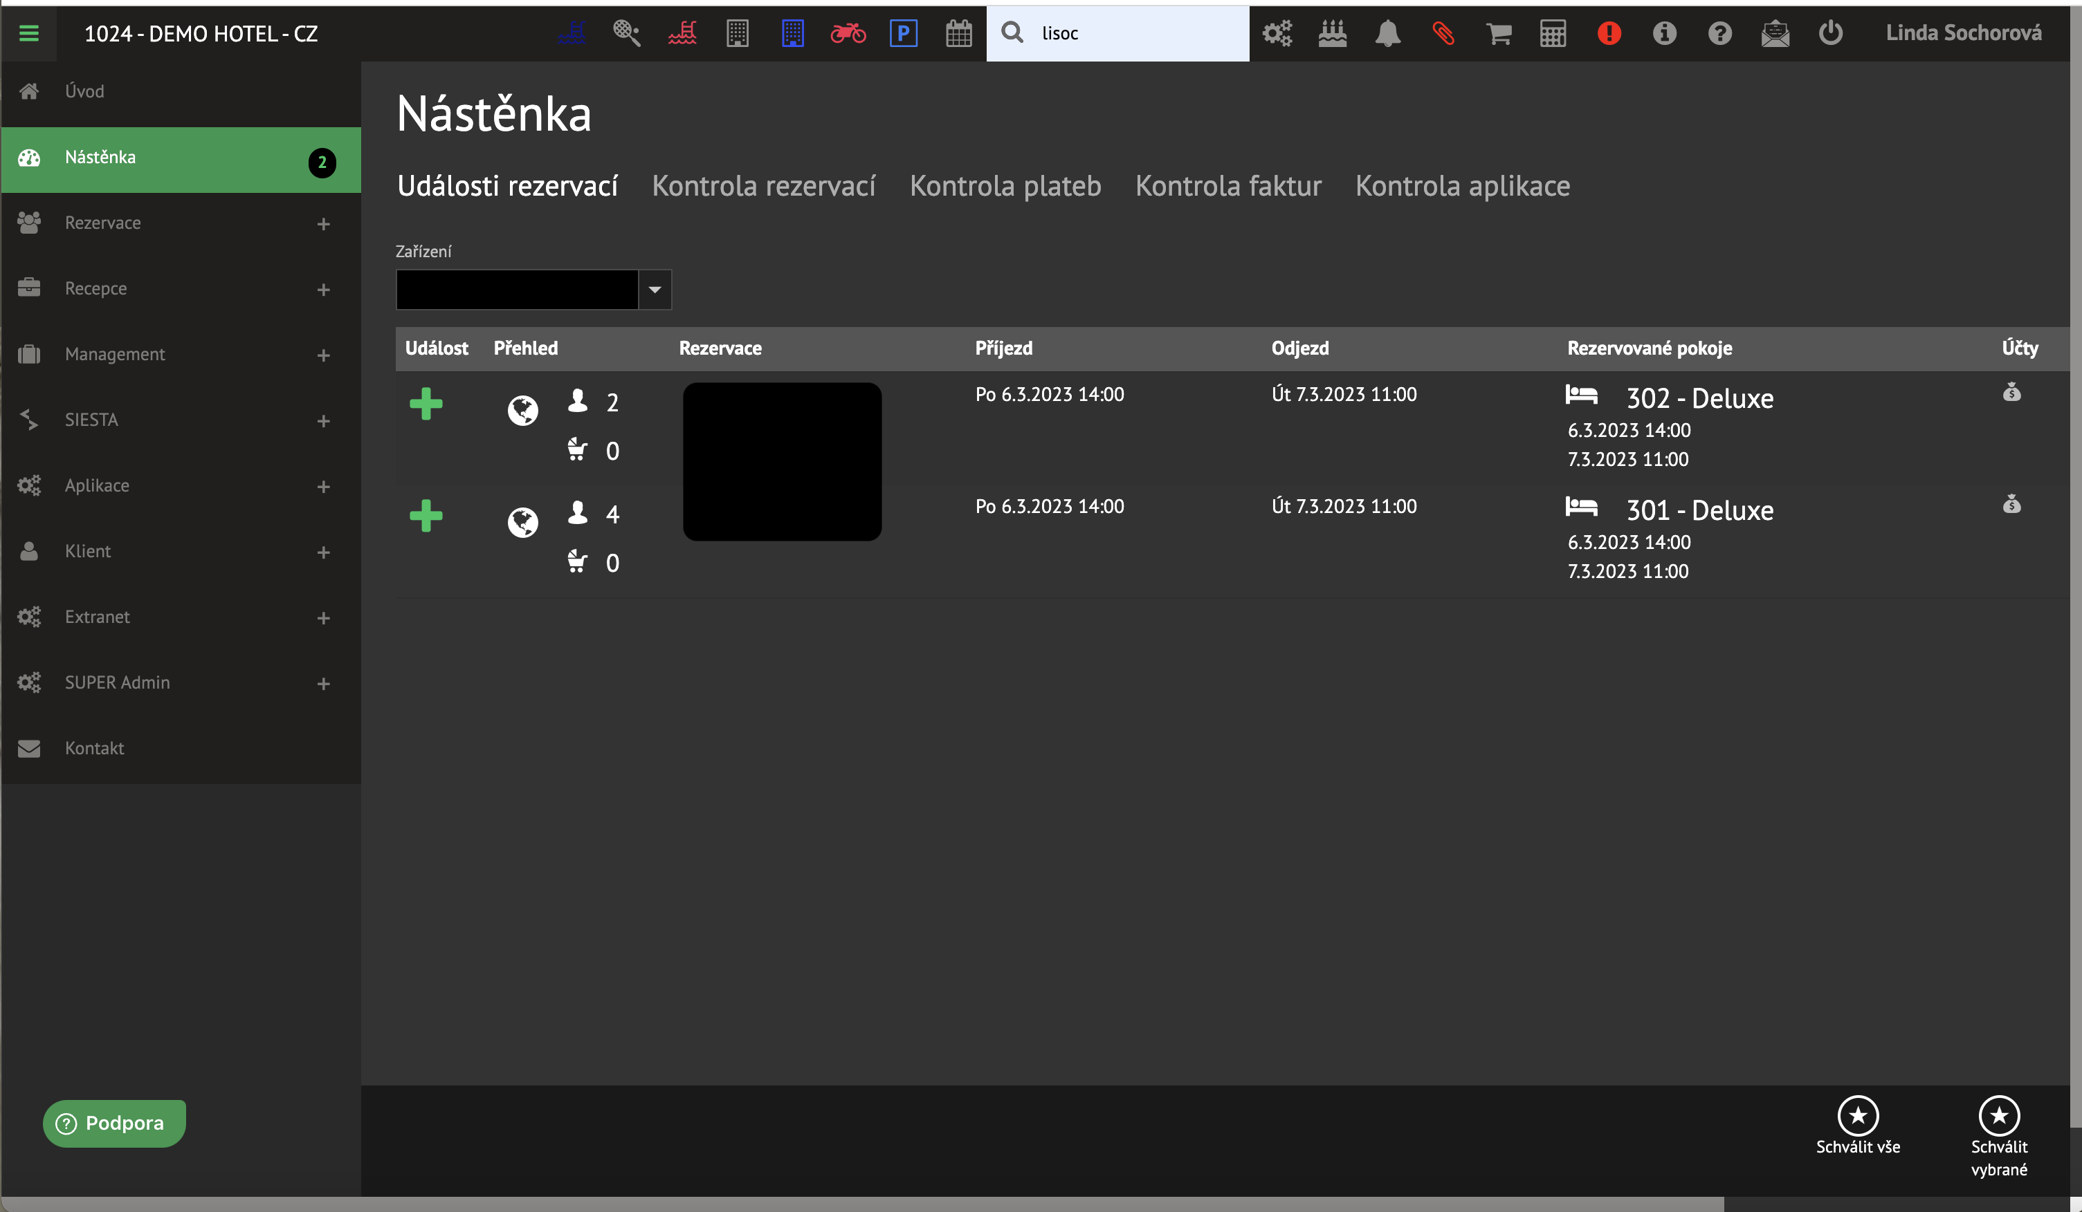Viewport: 2082px width, 1212px height.
Task: Open money bag account for room 301
Action: [2011, 503]
